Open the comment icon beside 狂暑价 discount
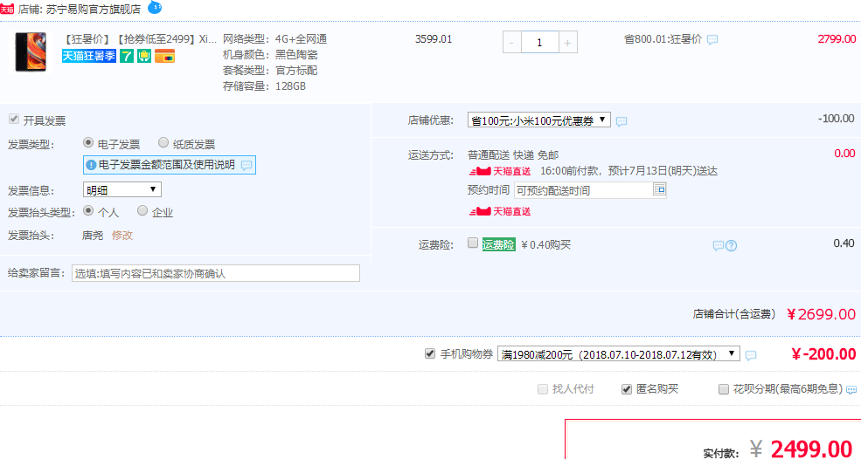 point(712,39)
